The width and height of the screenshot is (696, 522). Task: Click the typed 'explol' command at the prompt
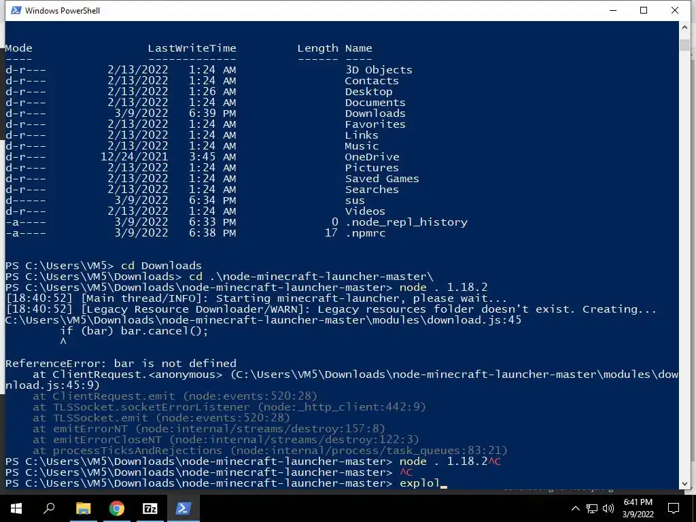pos(419,483)
